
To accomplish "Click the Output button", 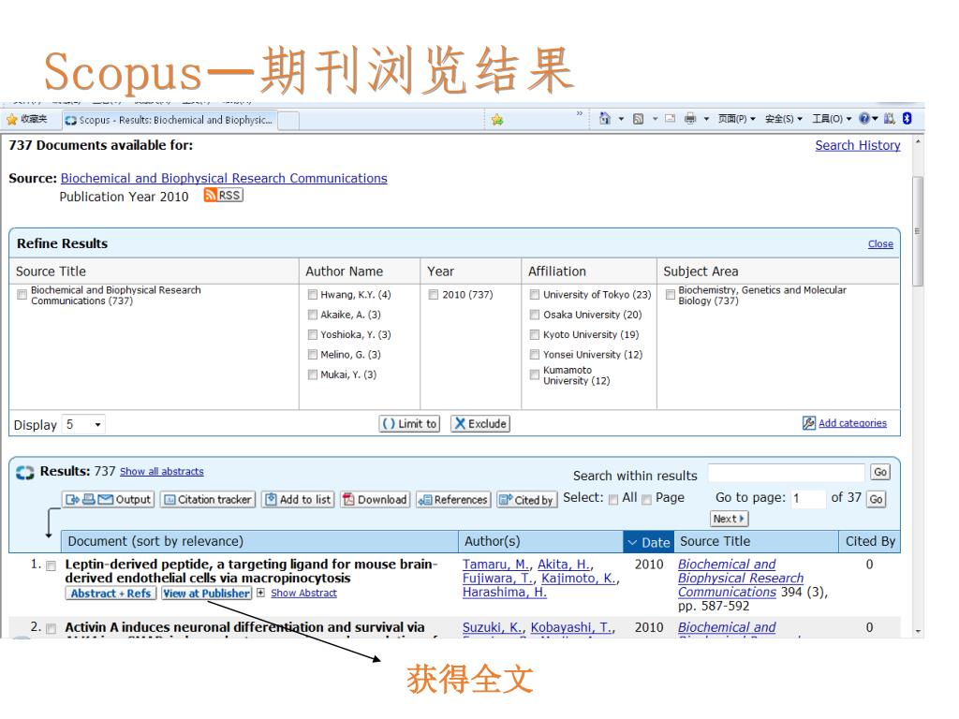I will click(108, 500).
